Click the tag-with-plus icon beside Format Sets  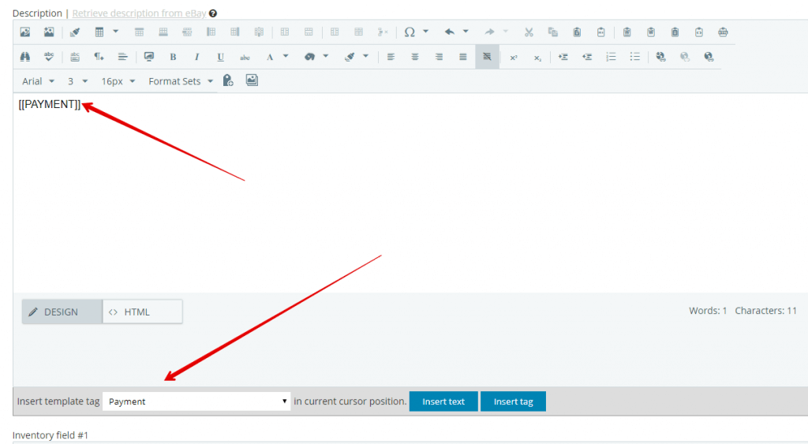pyautogui.click(x=228, y=80)
